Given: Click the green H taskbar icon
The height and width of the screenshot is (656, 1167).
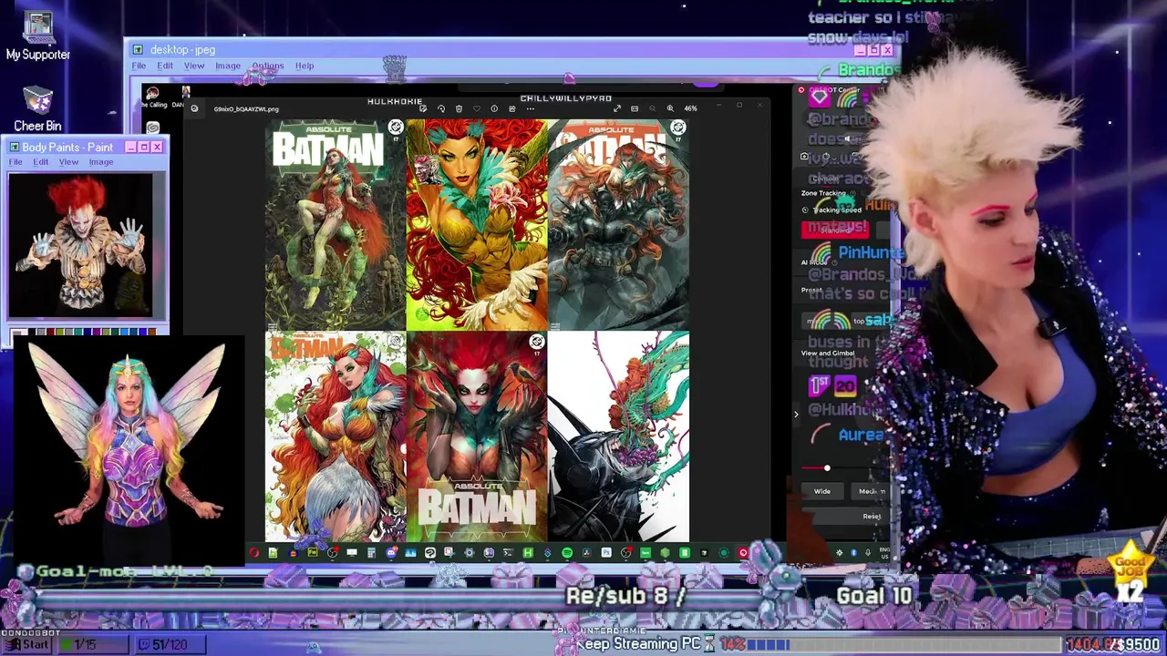Looking at the screenshot, I should coord(529,553).
